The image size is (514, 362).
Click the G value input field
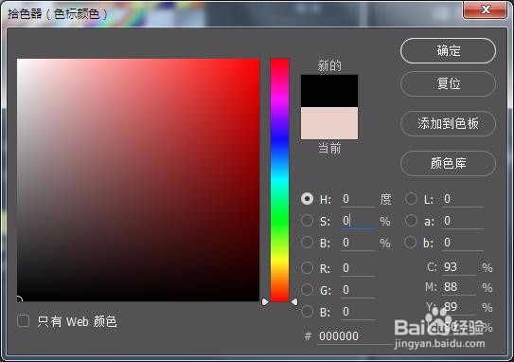click(x=357, y=290)
